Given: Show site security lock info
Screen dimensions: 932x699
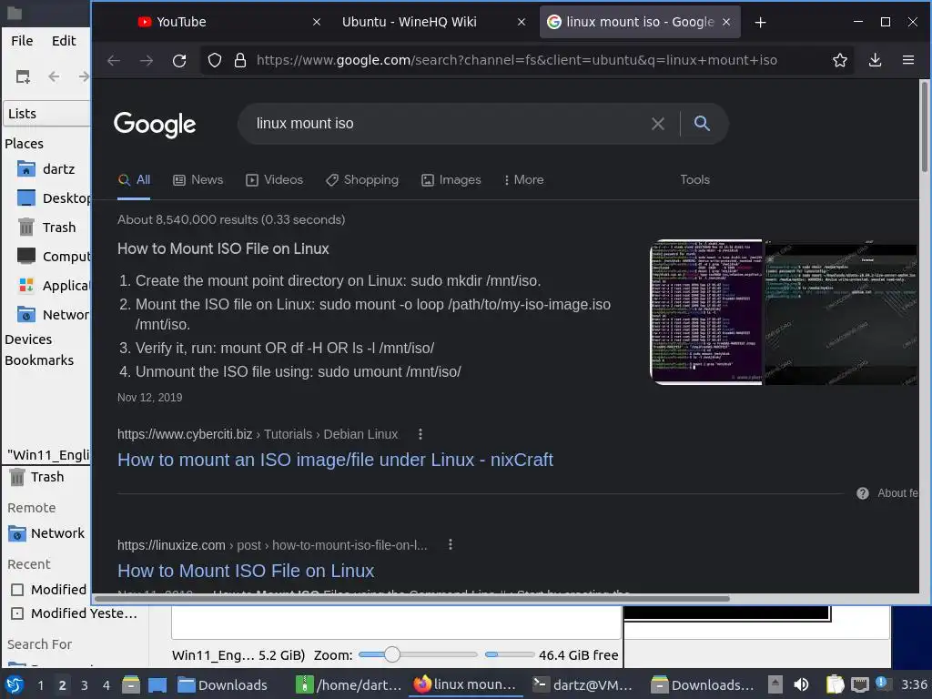Looking at the screenshot, I should pos(240,60).
